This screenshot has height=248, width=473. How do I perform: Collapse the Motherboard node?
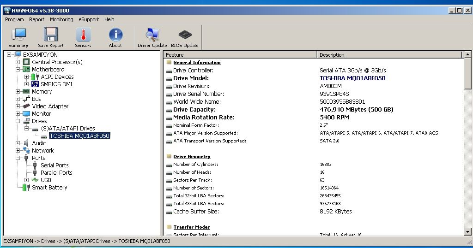tap(18, 69)
